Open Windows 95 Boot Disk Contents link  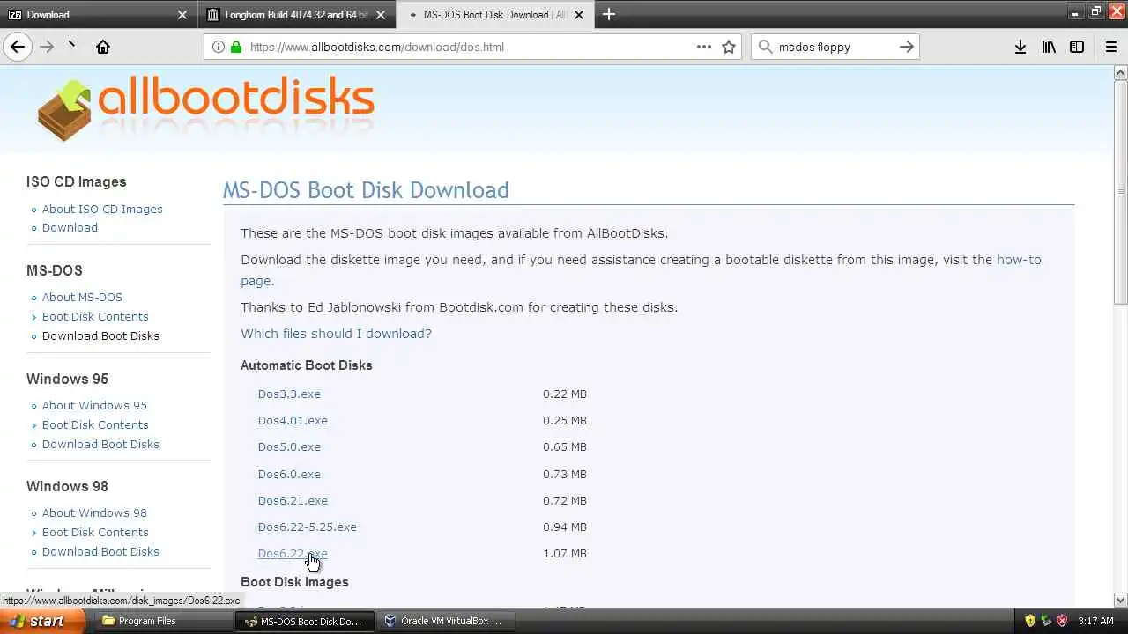[x=95, y=424]
